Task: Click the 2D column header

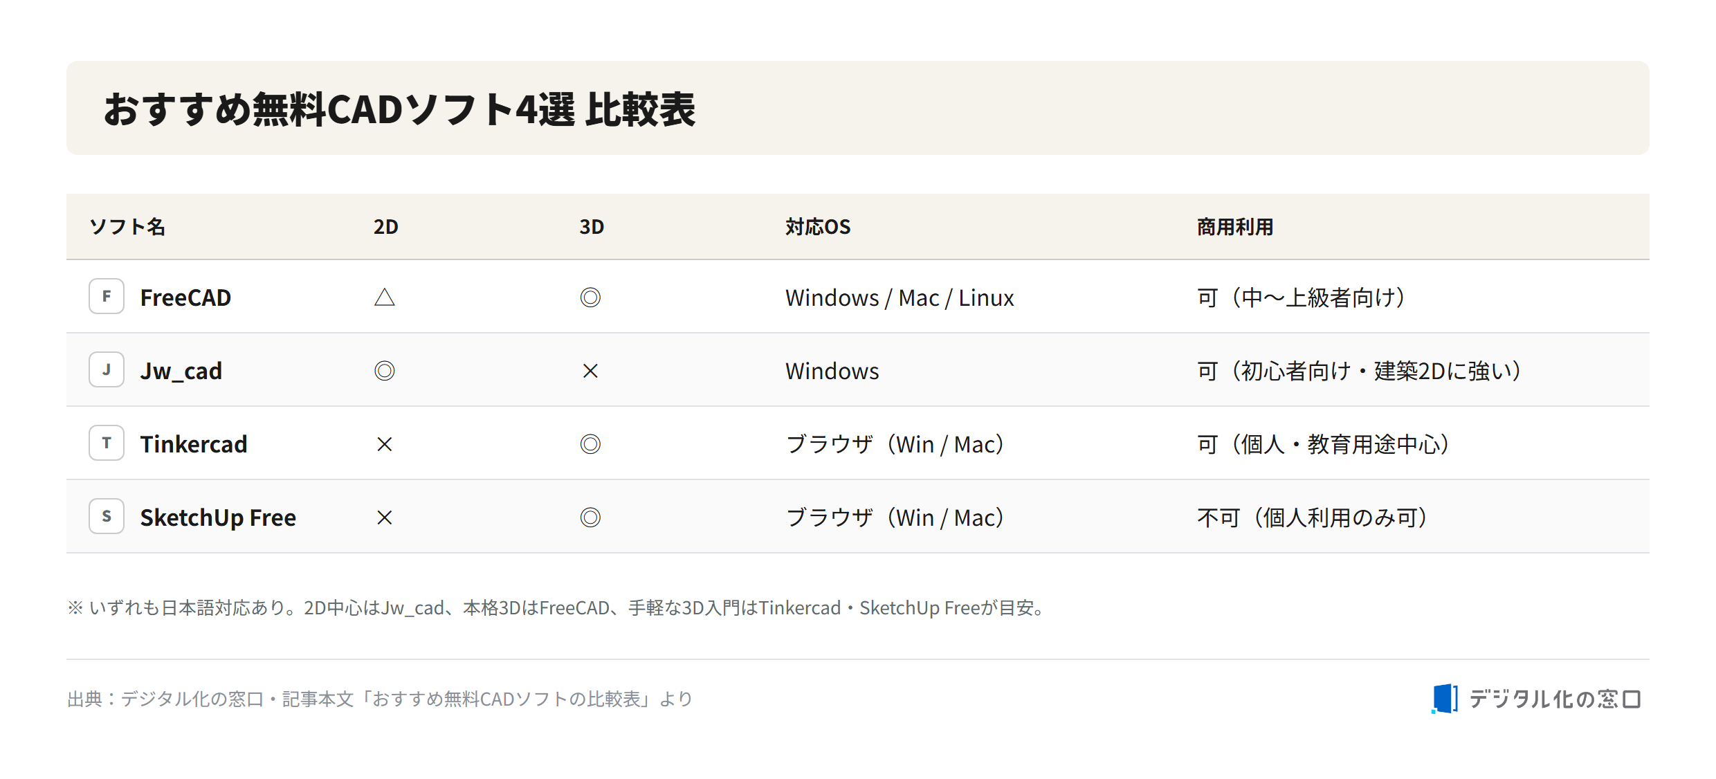Action: [x=386, y=227]
